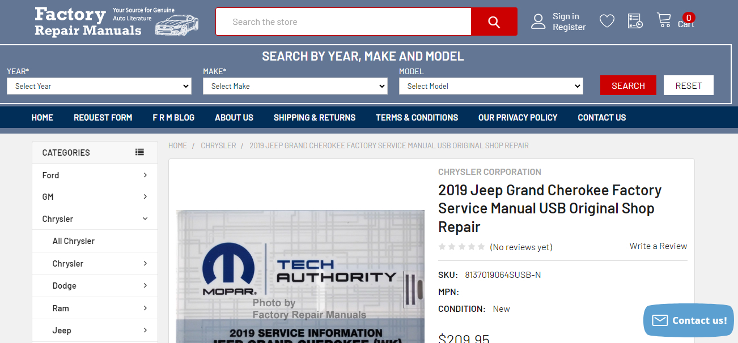Image resolution: width=738 pixels, height=343 pixels.
Task: Open the Select Make dropdown
Action: pyautogui.click(x=295, y=86)
